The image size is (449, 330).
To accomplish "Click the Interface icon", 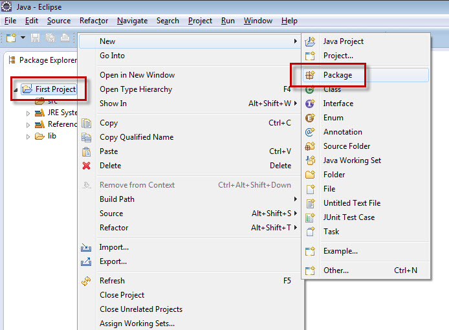I will (310, 104).
